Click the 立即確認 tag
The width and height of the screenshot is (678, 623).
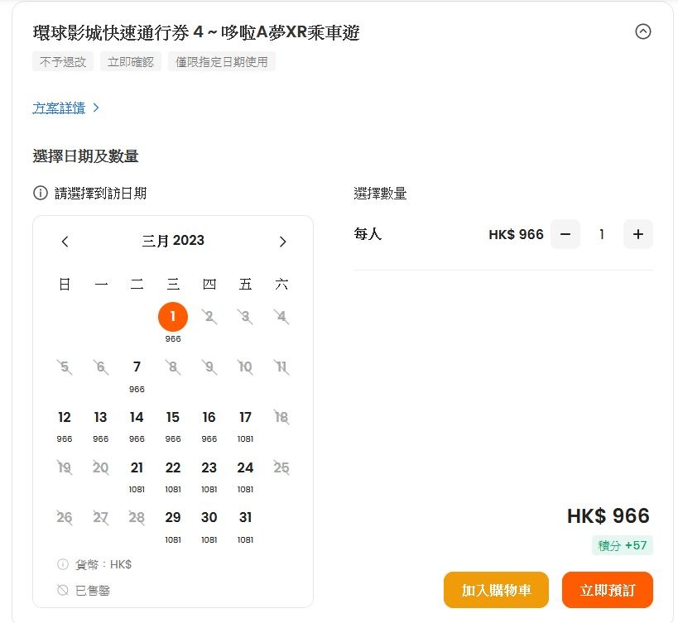(x=131, y=62)
